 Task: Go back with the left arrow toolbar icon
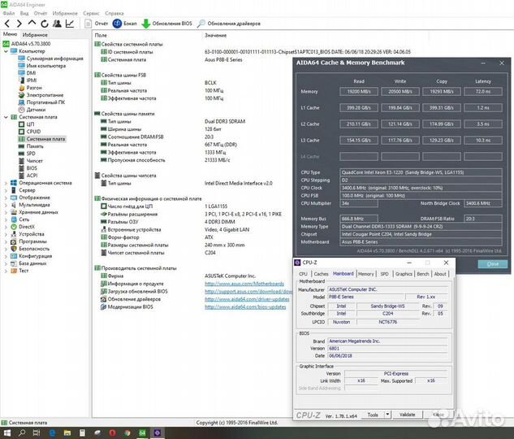[x=7, y=24]
